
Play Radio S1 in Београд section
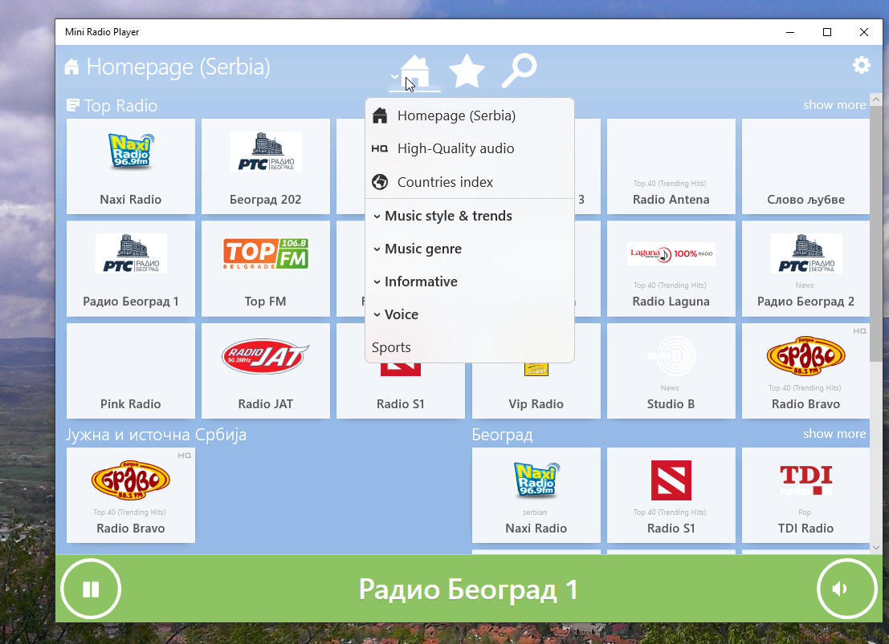671,495
